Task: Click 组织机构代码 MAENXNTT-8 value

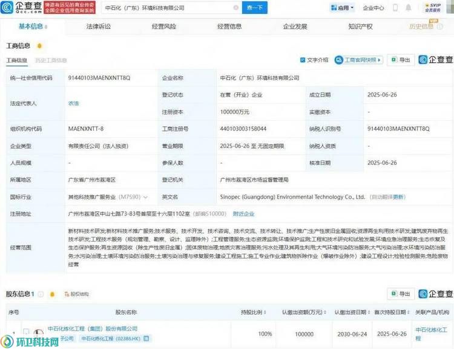Action: click(86, 129)
